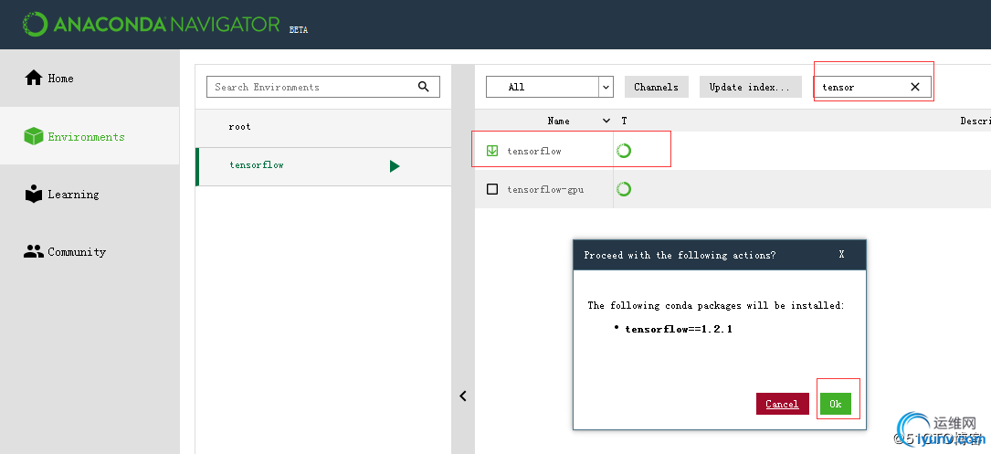Click the Learning book icon
This screenshot has width=991, height=454.
(x=33, y=194)
